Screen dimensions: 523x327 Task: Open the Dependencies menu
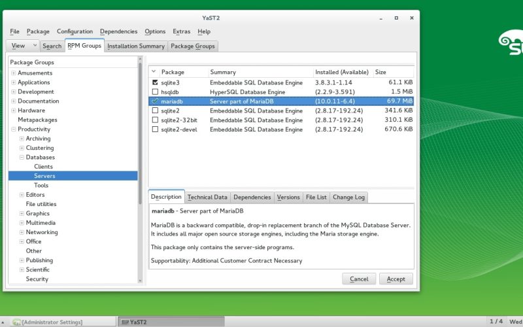click(x=118, y=31)
